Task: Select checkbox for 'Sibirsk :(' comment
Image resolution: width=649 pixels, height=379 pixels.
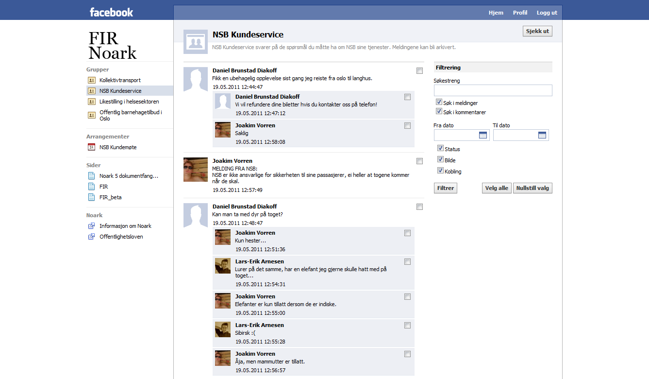Action: [x=407, y=326]
